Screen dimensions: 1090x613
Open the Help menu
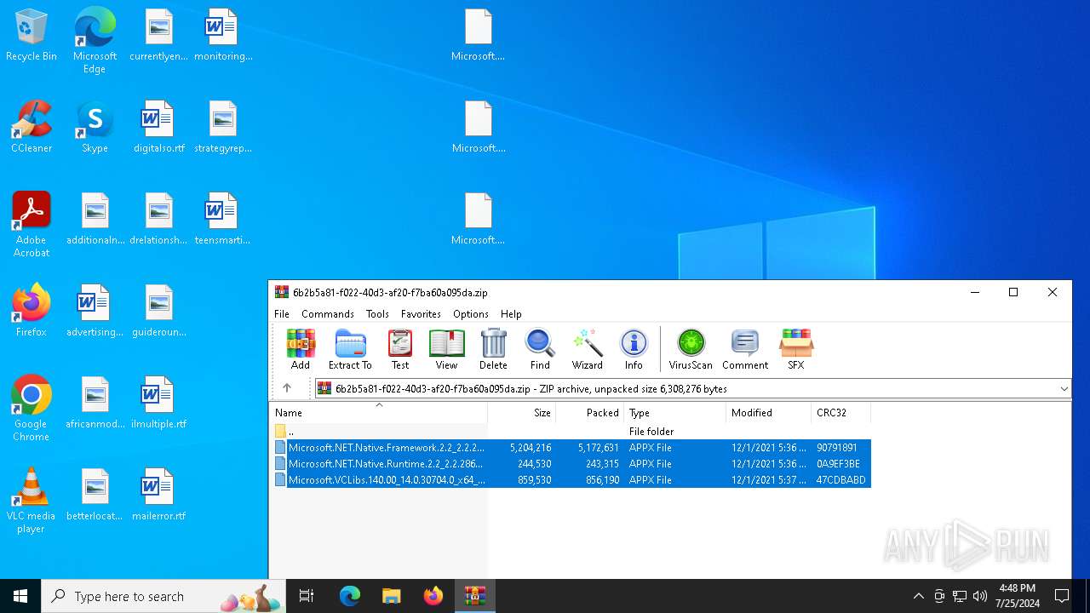[x=511, y=314]
